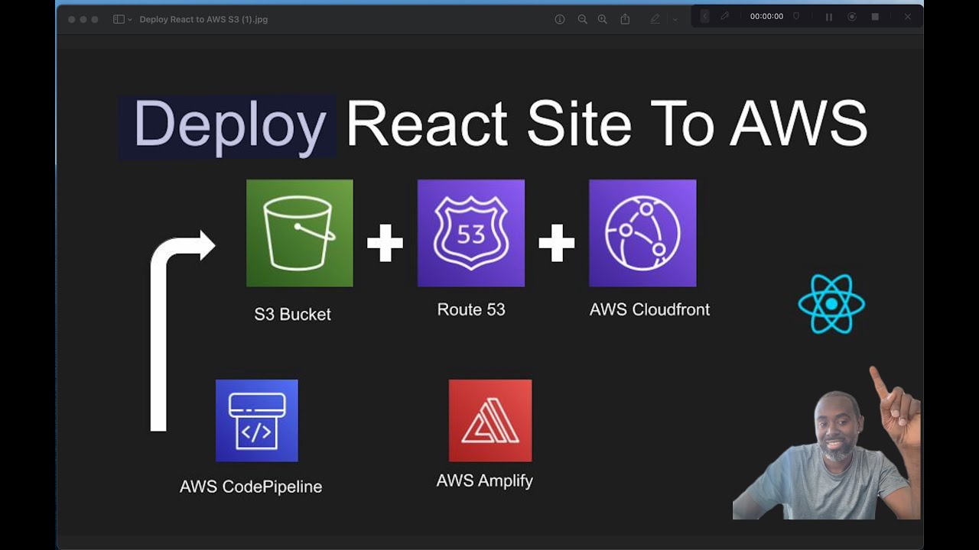Screen dimensions: 979x550
Task: Close the Preview window with the red button
Action: [72, 19]
